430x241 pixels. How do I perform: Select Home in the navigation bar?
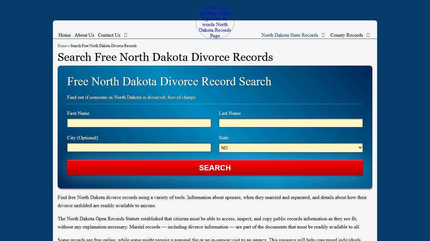point(65,35)
